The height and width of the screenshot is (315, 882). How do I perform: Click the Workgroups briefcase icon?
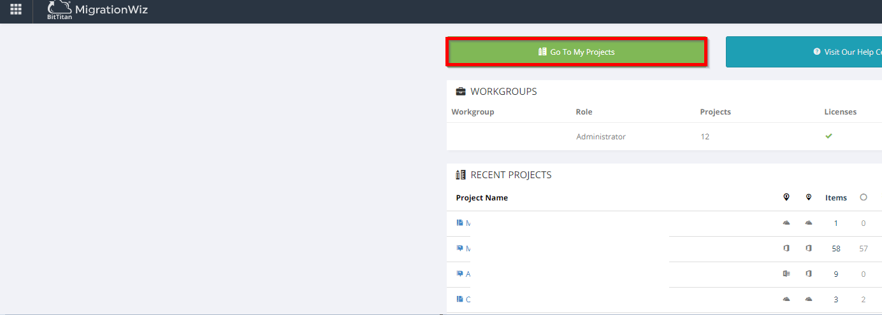click(x=461, y=92)
